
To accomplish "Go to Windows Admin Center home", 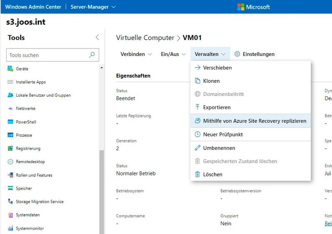I will 33,7.
